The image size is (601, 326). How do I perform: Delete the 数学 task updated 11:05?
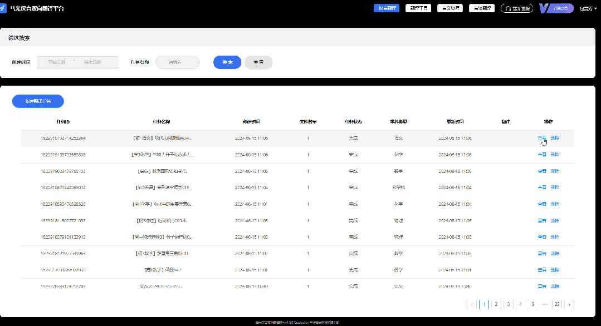click(555, 171)
